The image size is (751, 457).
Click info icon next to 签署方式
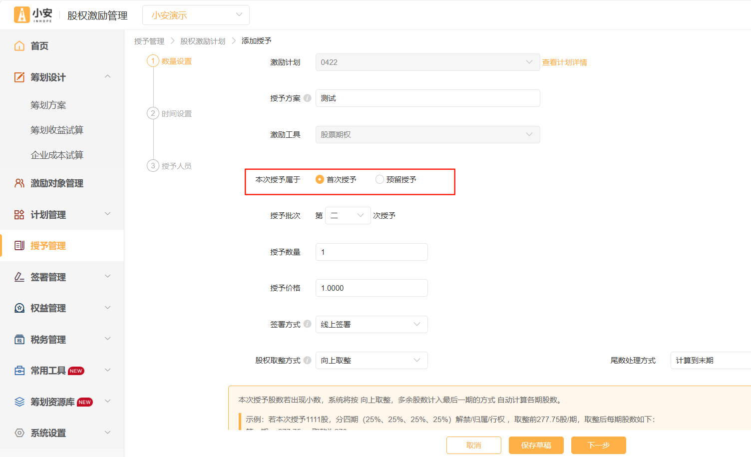308,324
